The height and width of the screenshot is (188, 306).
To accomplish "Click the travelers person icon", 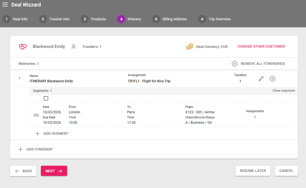I will click(74, 47).
